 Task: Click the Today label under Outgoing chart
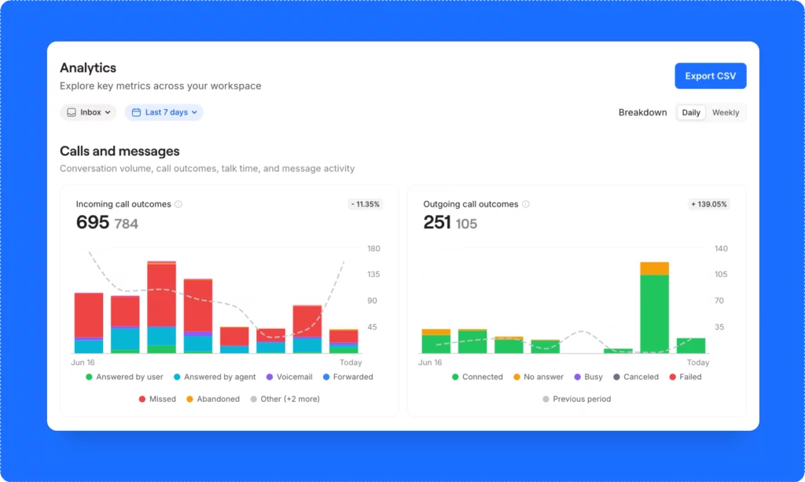pos(698,363)
